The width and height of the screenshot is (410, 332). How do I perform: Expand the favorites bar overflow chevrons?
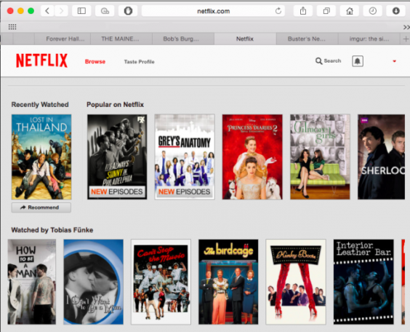(x=406, y=27)
